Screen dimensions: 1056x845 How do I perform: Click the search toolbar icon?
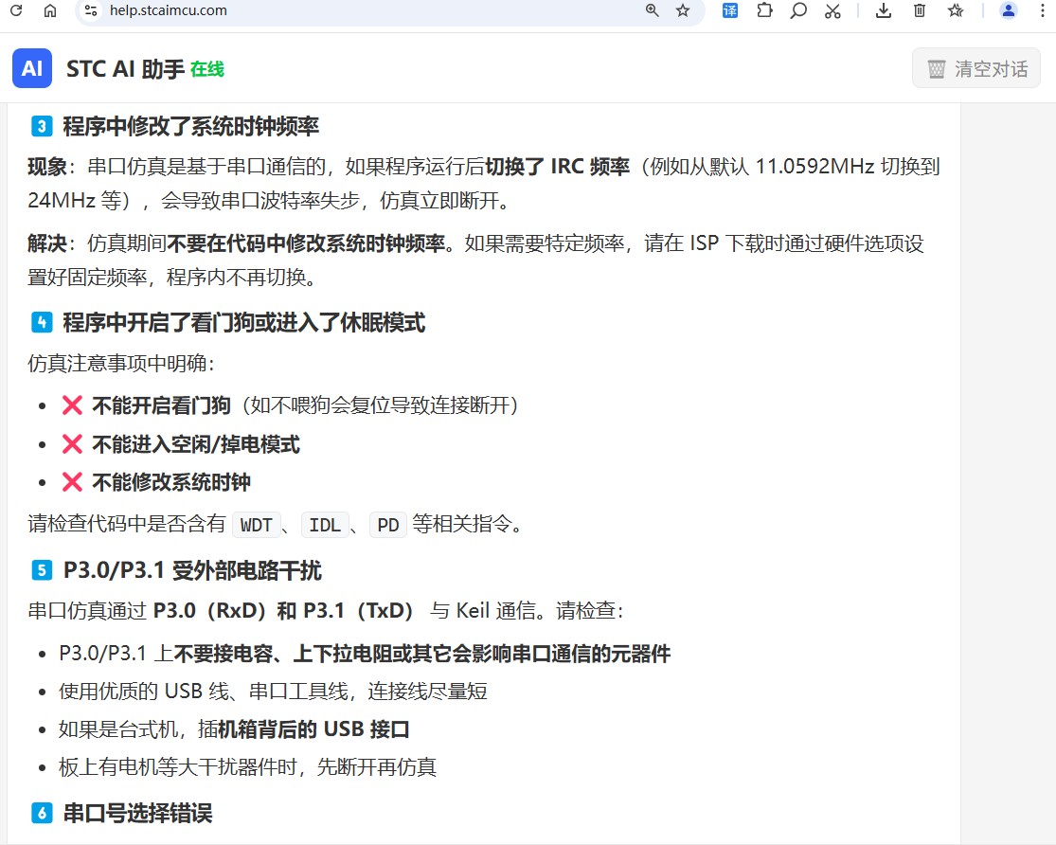[x=798, y=10]
